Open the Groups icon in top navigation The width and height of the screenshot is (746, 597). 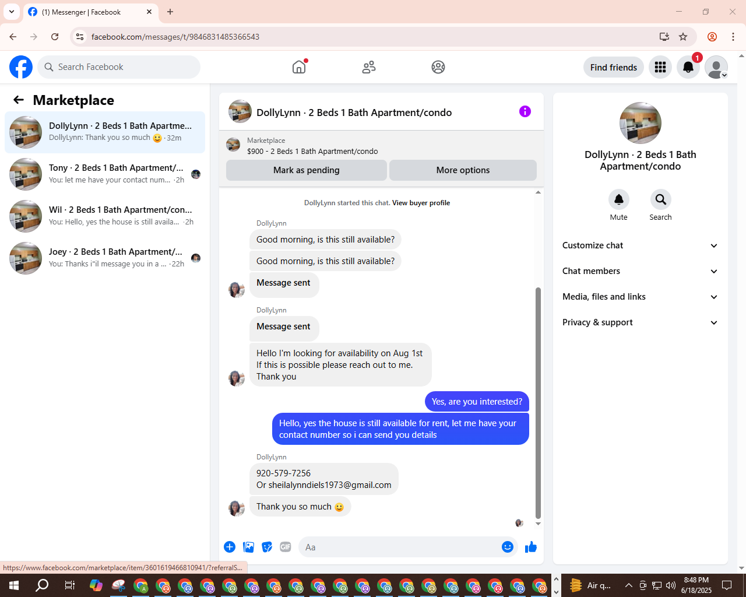438,67
